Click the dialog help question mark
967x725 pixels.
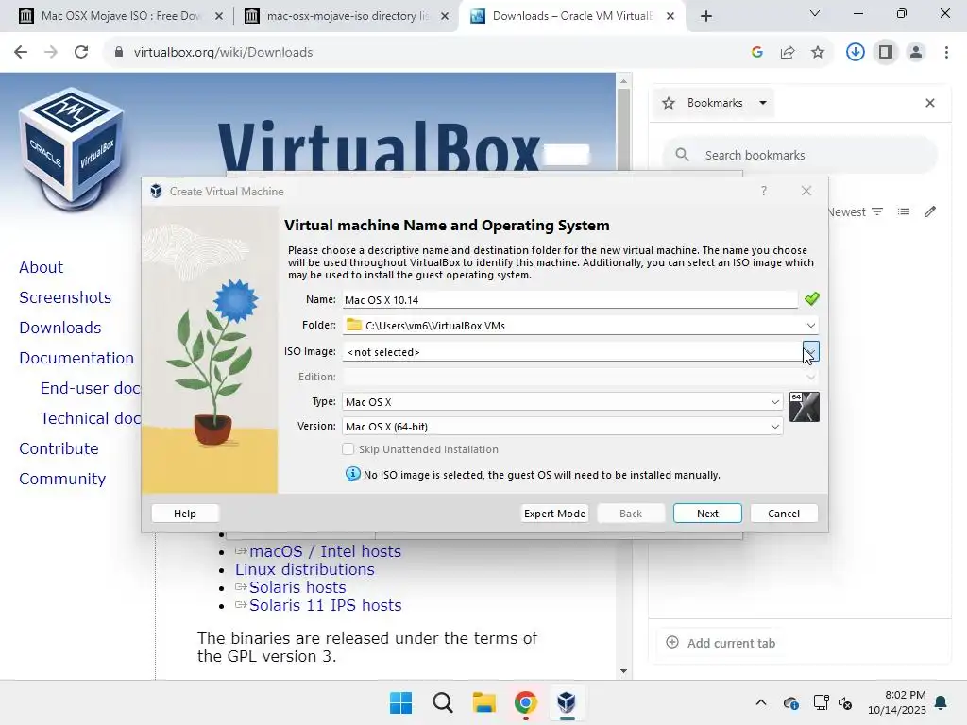click(x=764, y=191)
